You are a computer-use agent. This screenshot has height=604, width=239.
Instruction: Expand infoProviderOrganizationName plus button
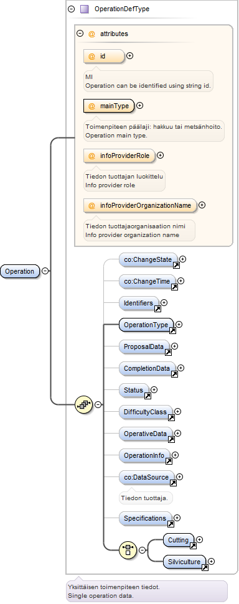(202, 205)
